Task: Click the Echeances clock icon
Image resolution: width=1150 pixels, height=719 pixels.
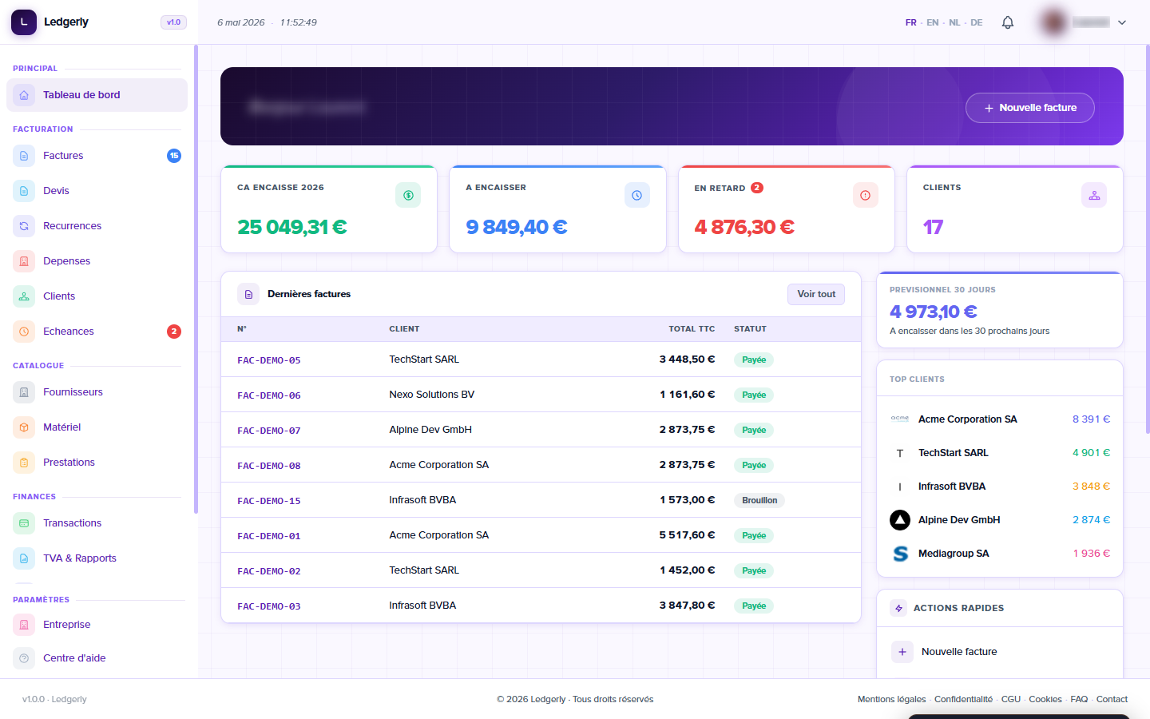Action: [24, 332]
